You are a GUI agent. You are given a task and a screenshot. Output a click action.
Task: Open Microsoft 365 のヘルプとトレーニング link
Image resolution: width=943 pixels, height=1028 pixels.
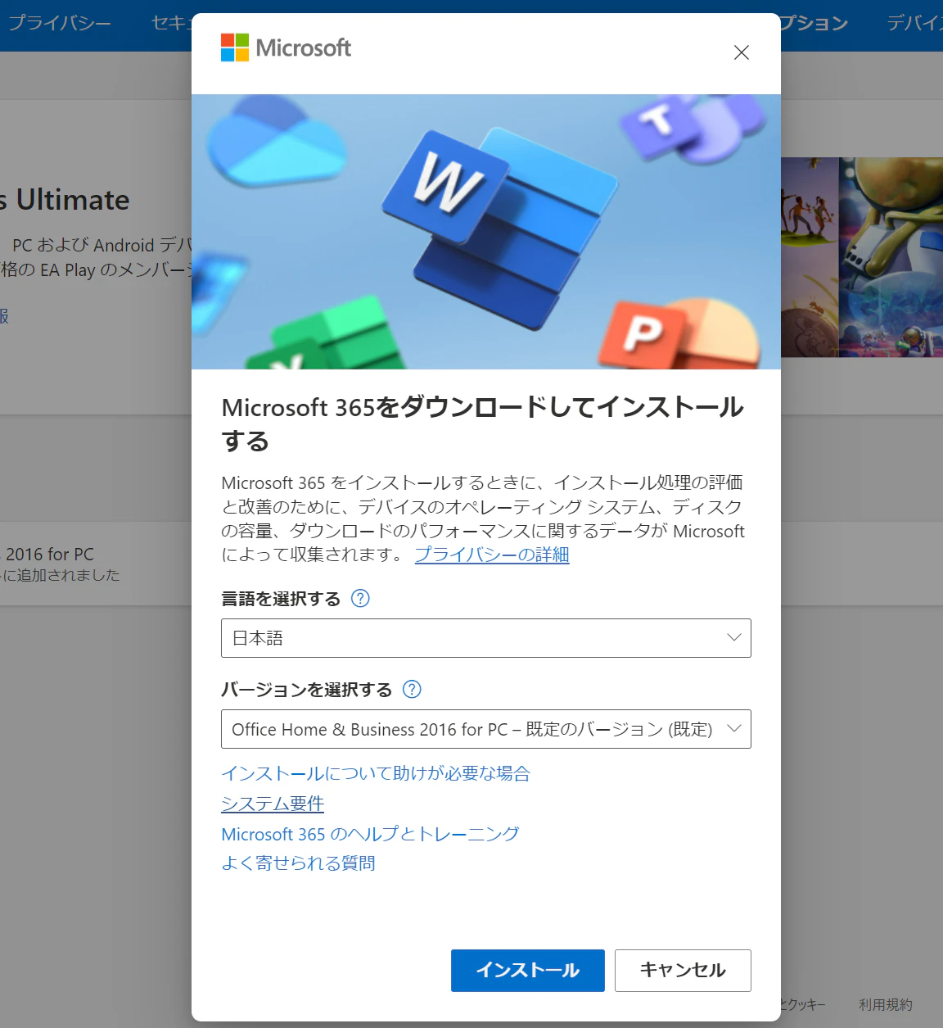click(370, 834)
